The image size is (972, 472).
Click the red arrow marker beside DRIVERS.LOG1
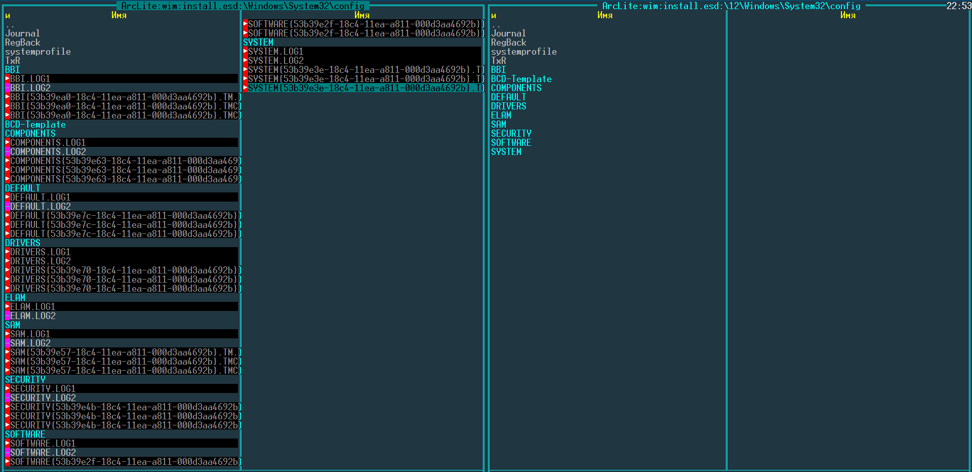tap(7, 252)
